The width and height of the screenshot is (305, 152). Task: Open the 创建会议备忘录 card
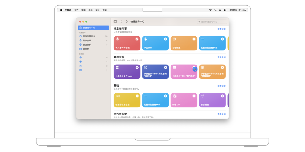click(127, 100)
